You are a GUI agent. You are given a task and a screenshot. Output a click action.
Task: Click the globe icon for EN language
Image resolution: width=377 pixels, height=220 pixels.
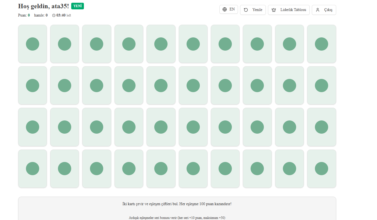[x=225, y=9]
